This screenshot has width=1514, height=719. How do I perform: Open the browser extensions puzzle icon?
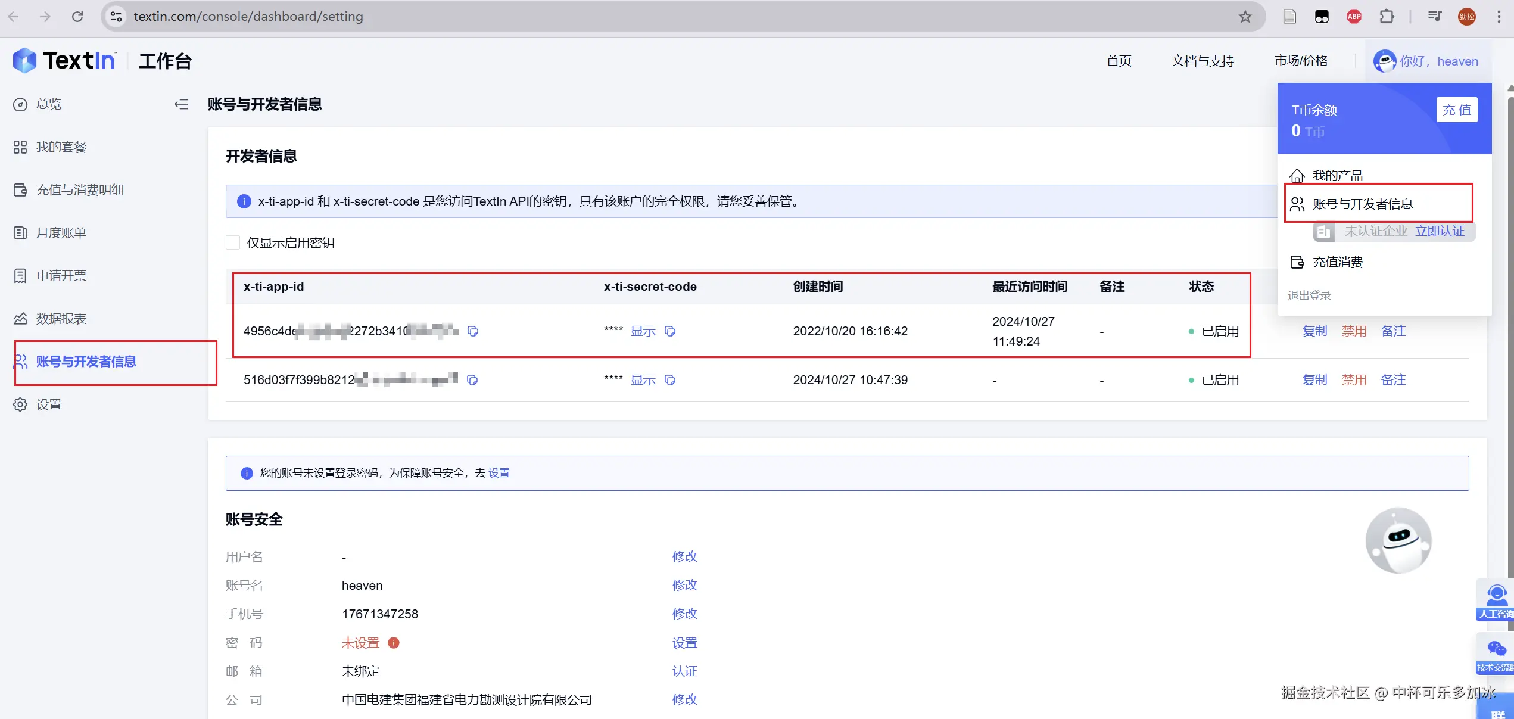(1387, 17)
